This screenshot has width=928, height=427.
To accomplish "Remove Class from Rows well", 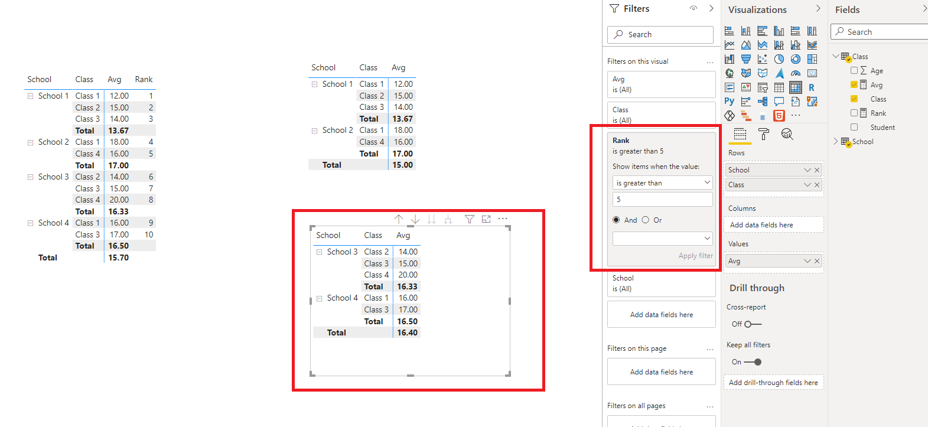I will tap(817, 185).
